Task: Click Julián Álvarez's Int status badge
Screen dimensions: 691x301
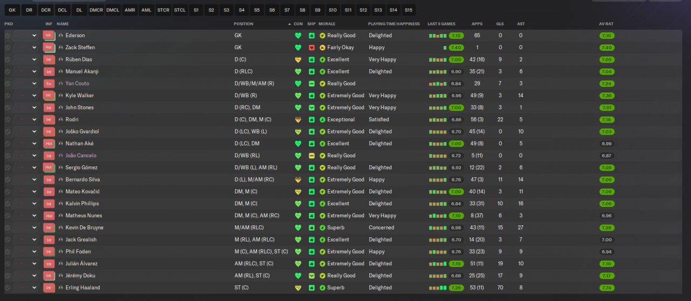Action: point(49,264)
